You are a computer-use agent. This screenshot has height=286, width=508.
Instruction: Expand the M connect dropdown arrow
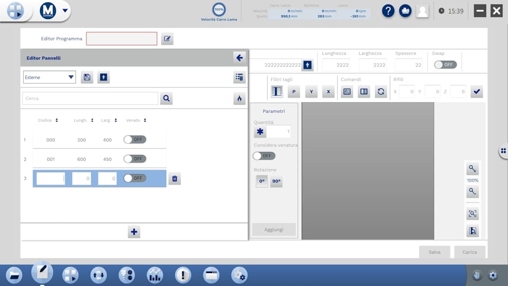[65, 10]
